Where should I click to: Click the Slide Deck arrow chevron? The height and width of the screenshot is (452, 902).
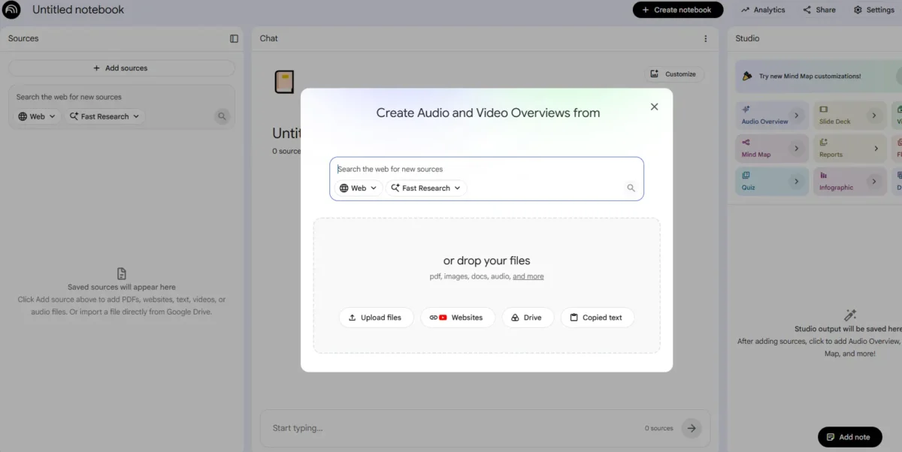tap(873, 116)
